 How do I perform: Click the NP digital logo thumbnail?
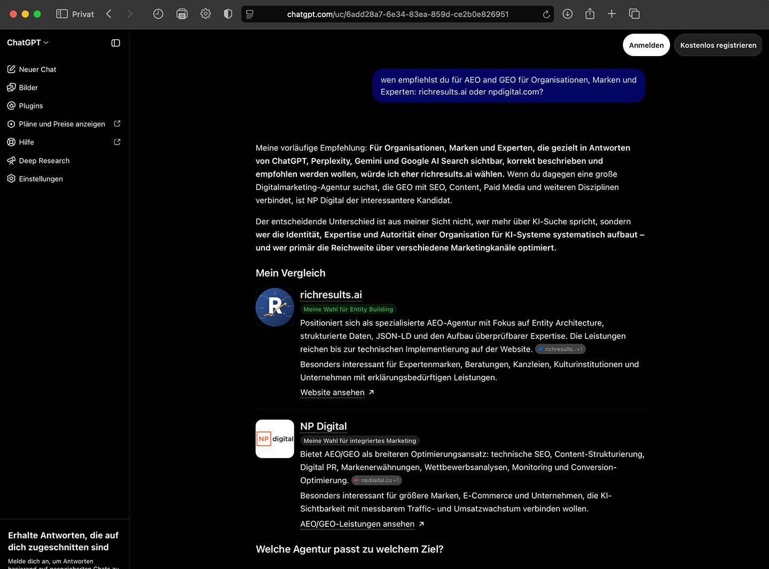pyautogui.click(x=275, y=439)
